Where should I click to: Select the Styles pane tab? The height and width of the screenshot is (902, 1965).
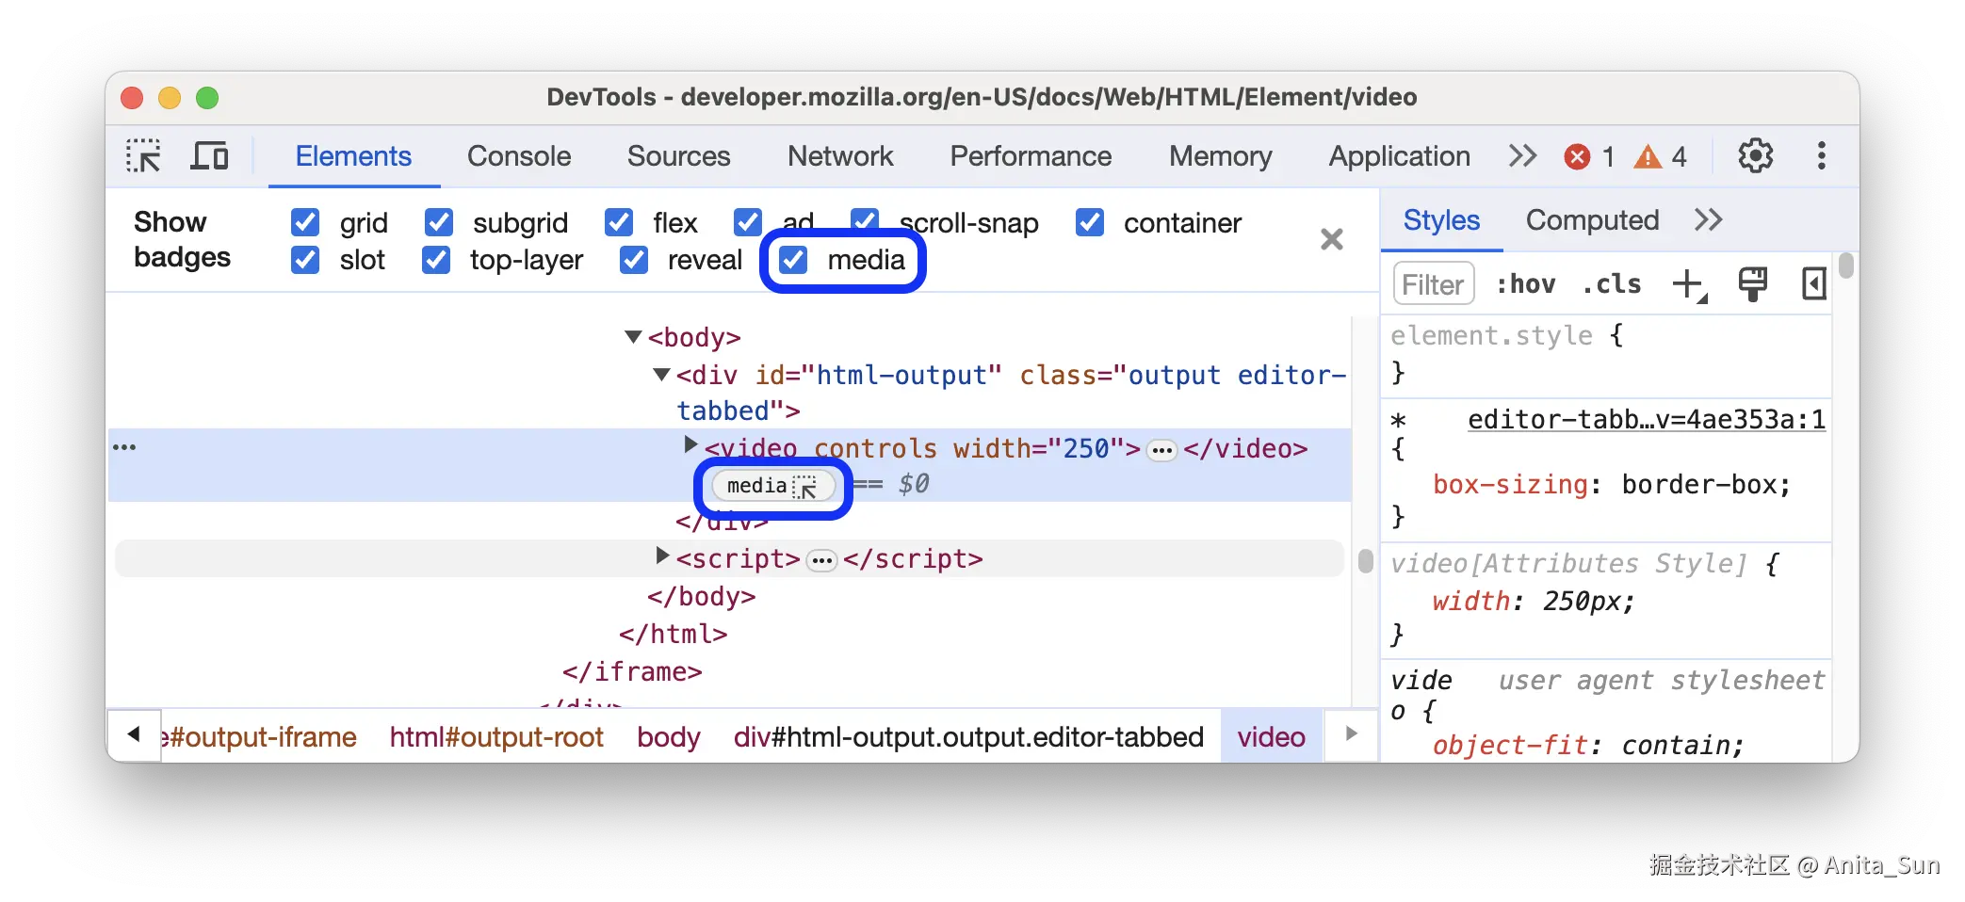(x=1441, y=220)
